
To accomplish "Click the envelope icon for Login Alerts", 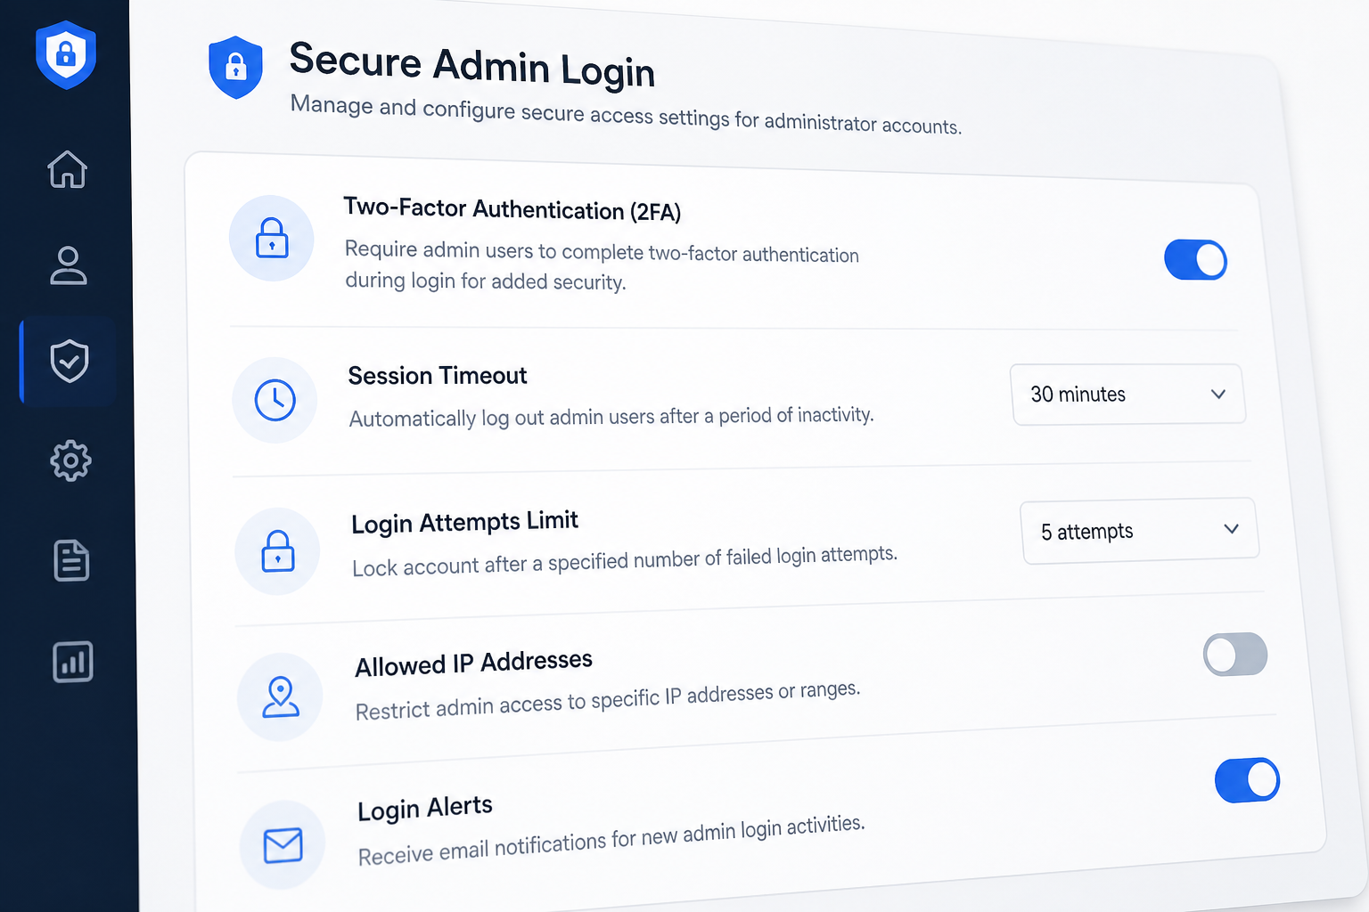I will coord(283,844).
